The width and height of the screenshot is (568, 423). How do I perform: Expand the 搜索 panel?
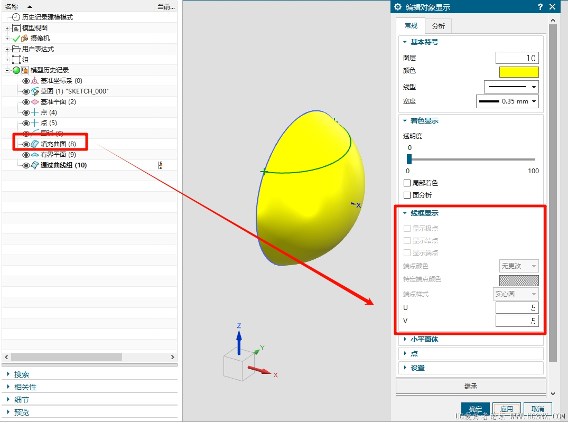[8, 374]
